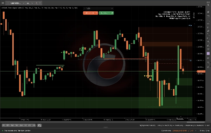The width and height of the screenshot is (211, 133).
Task: Select the cursor pointer tool
Action: pyautogui.click(x=208, y=5)
